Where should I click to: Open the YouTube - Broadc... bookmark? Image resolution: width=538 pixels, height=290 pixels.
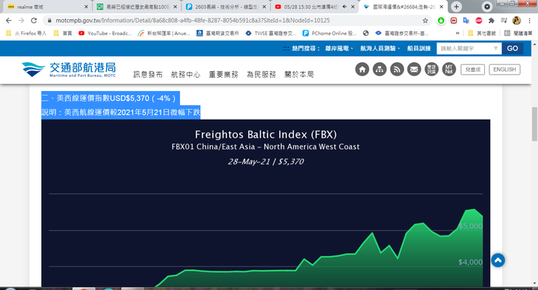pyautogui.click(x=105, y=34)
